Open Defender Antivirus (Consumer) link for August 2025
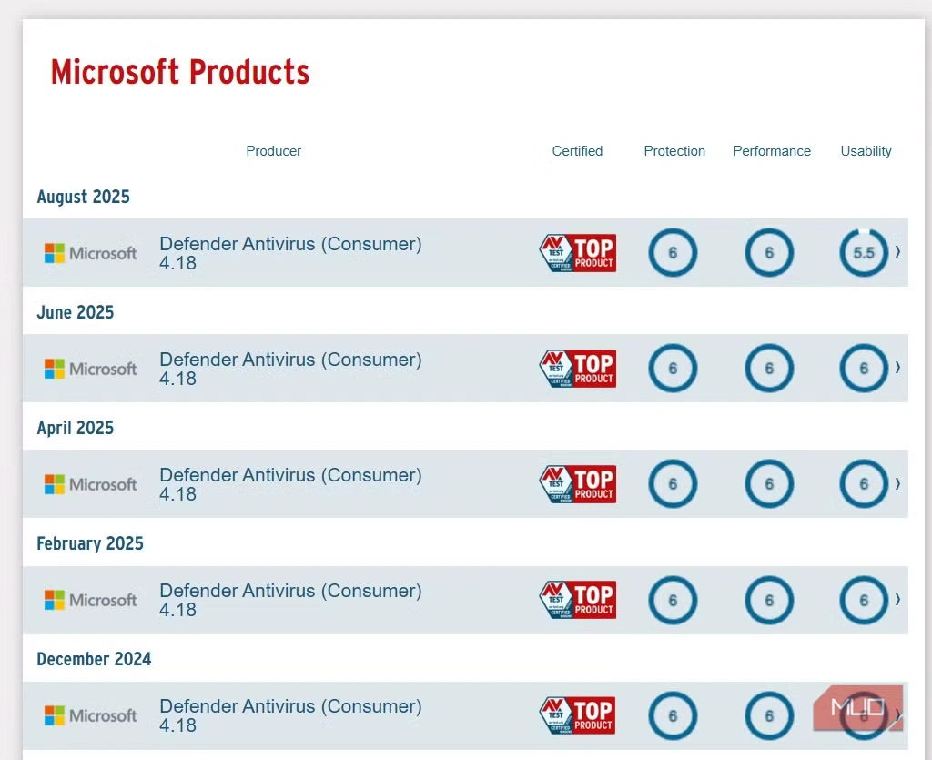 click(290, 244)
